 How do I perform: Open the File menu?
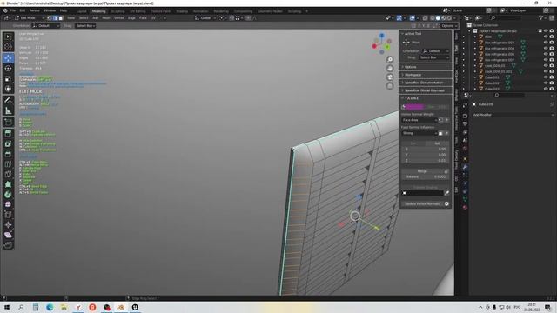coord(13,10)
